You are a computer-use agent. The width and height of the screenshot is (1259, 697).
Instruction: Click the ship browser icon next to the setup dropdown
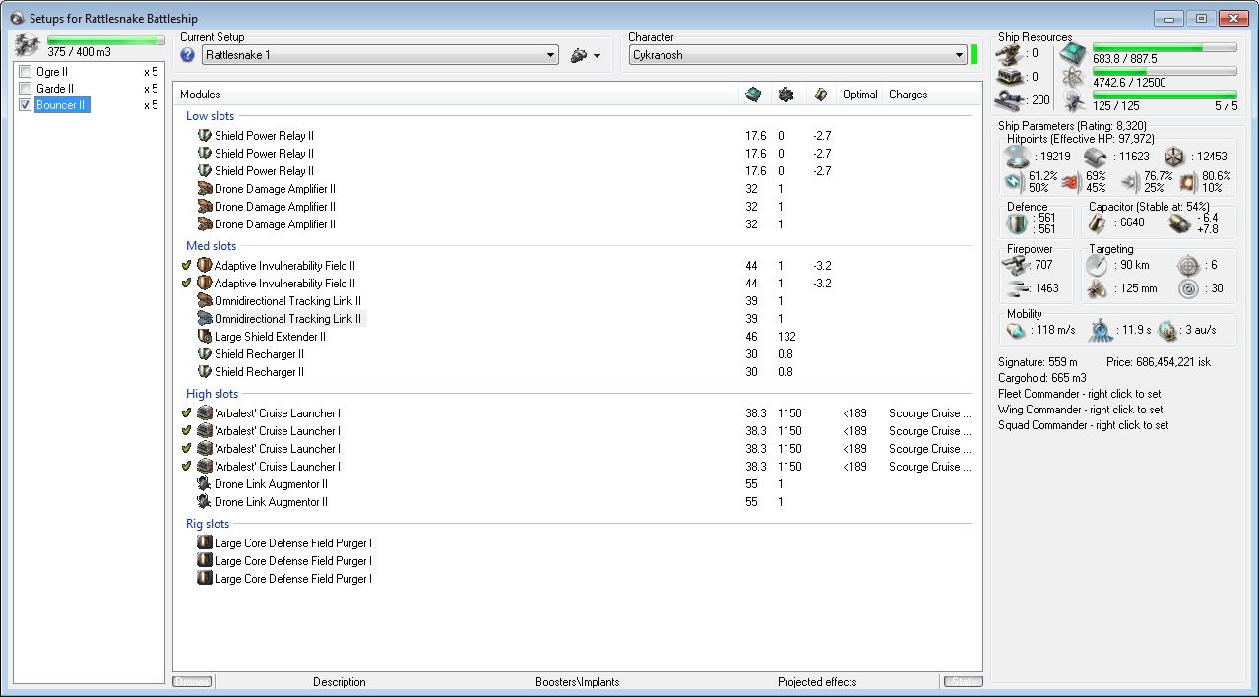(579, 55)
